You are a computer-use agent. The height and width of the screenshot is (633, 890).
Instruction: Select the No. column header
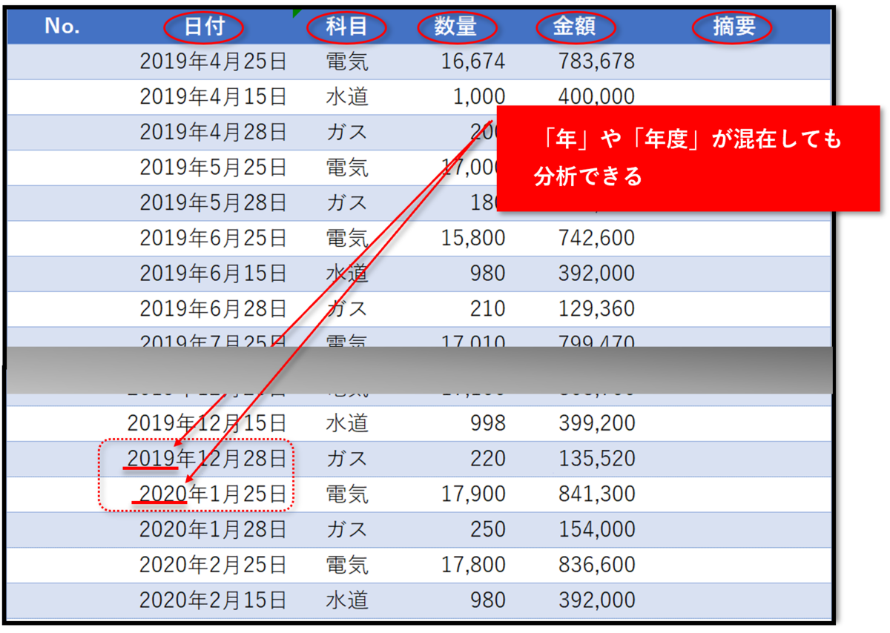click(x=63, y=27)
